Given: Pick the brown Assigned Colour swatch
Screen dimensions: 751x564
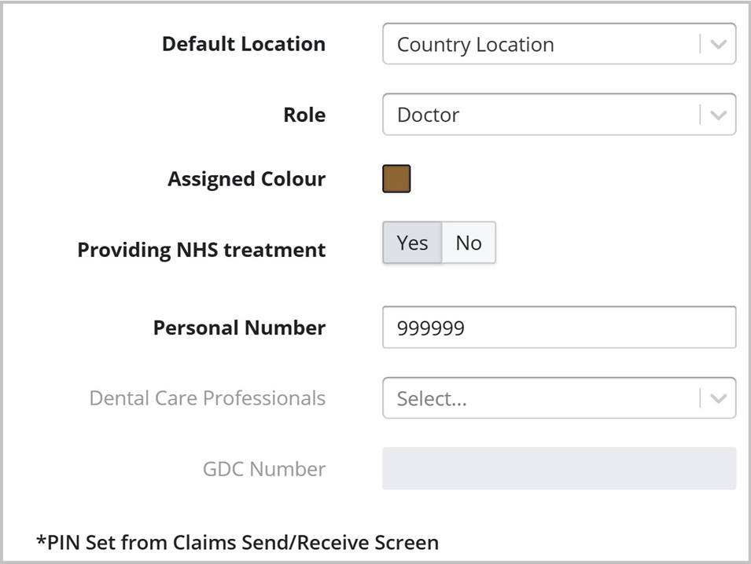Looking at the screenshot, I should coord(396,179).
